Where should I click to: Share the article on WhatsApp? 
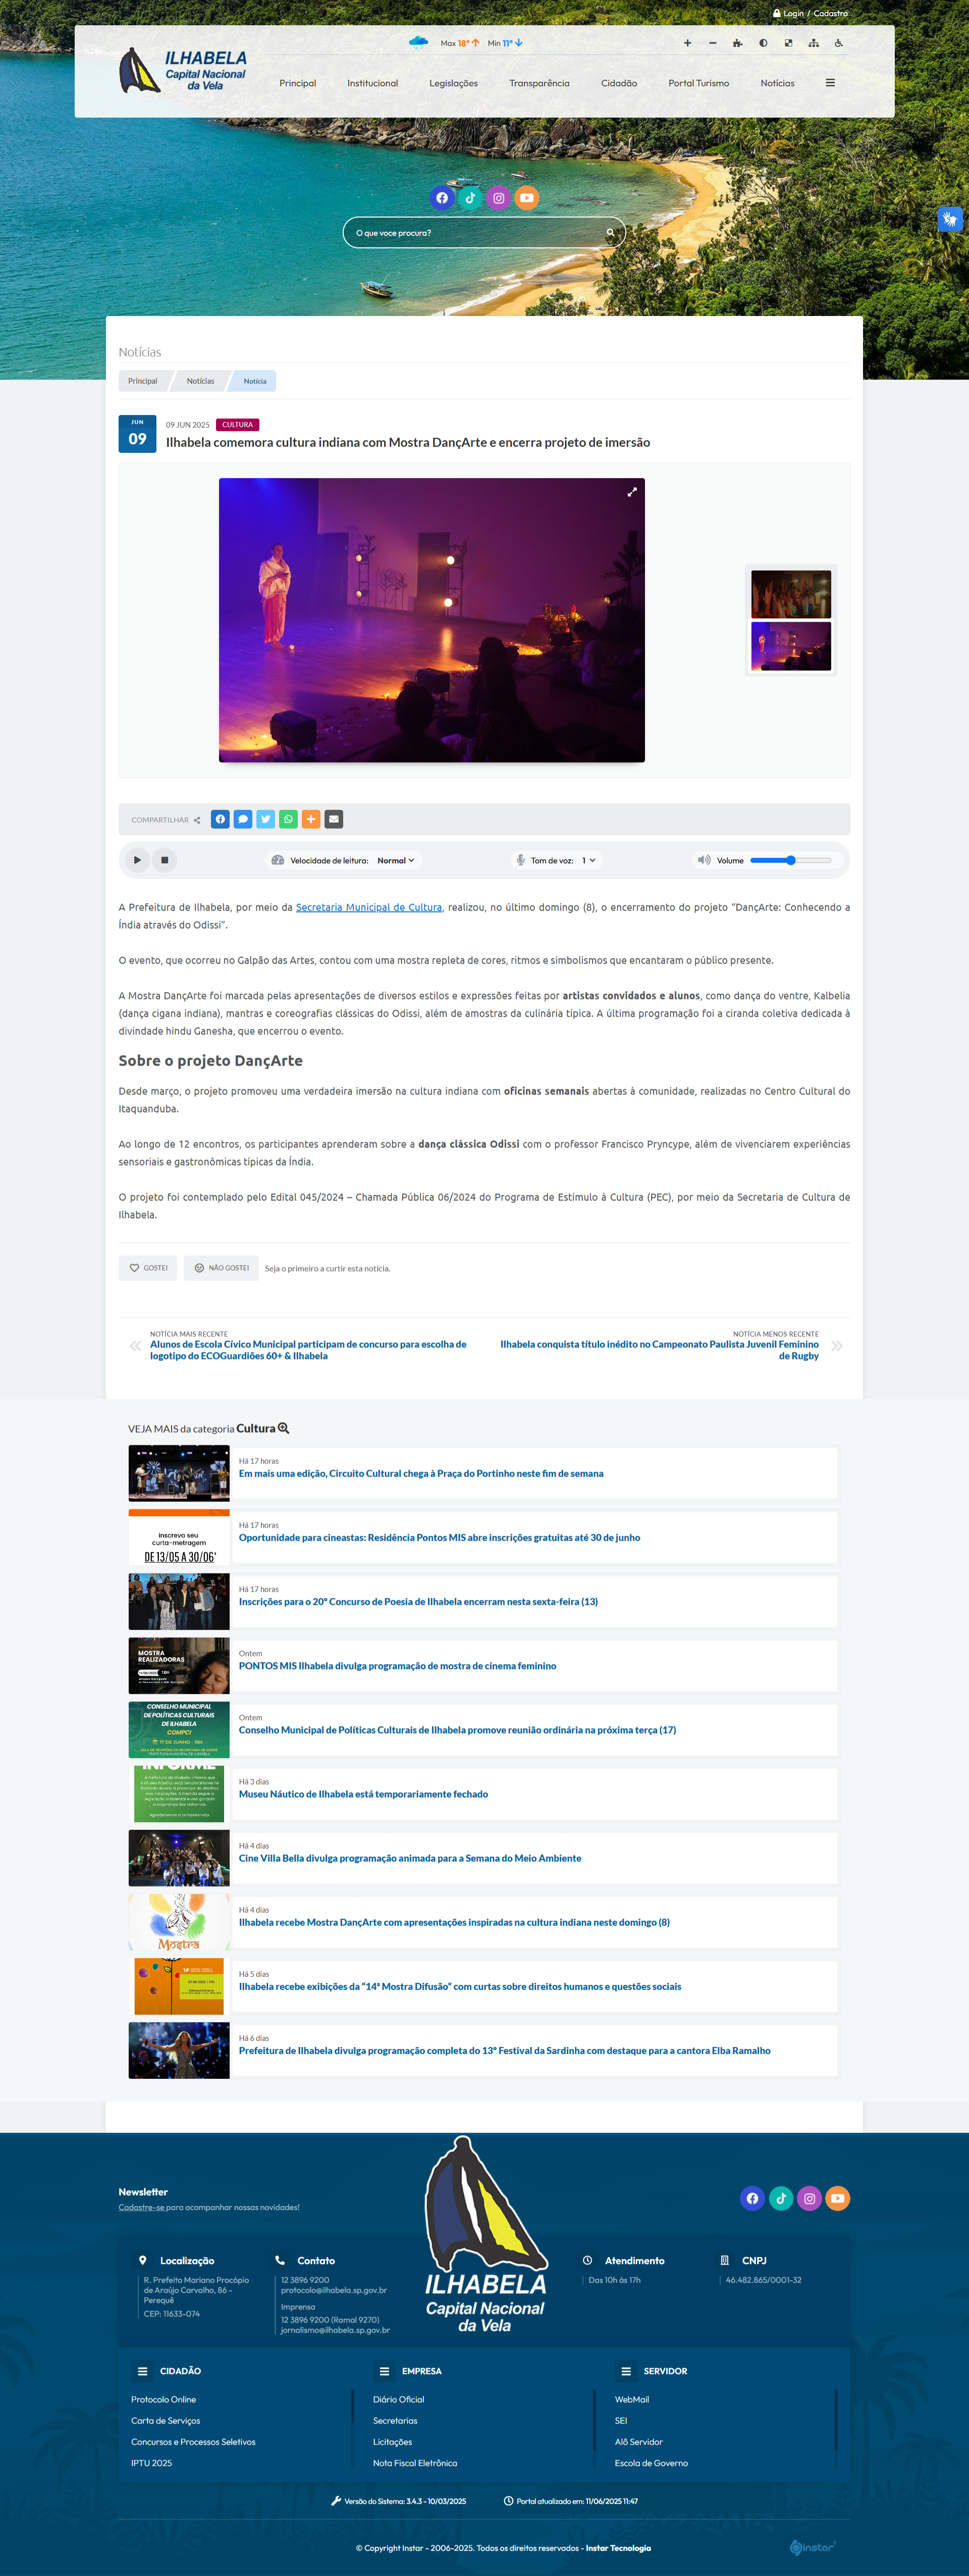coord(289,819)
